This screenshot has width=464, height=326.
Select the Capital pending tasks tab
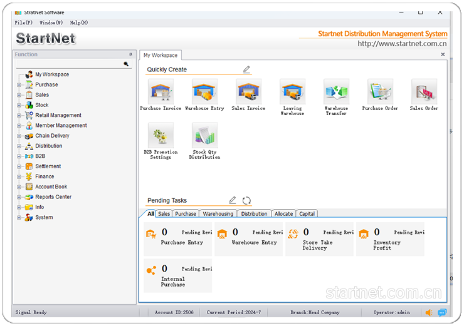tap(307, 213)
